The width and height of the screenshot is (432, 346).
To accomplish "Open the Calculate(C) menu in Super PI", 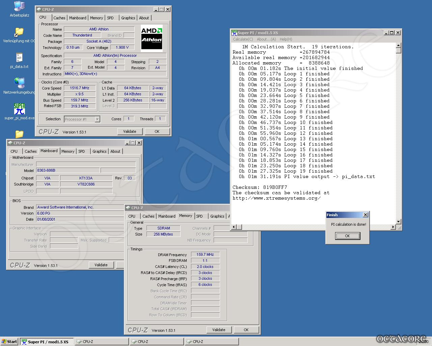I will [x=243, y=39].
